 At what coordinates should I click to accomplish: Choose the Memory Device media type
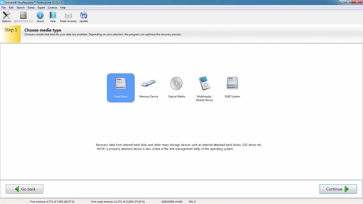149,88
